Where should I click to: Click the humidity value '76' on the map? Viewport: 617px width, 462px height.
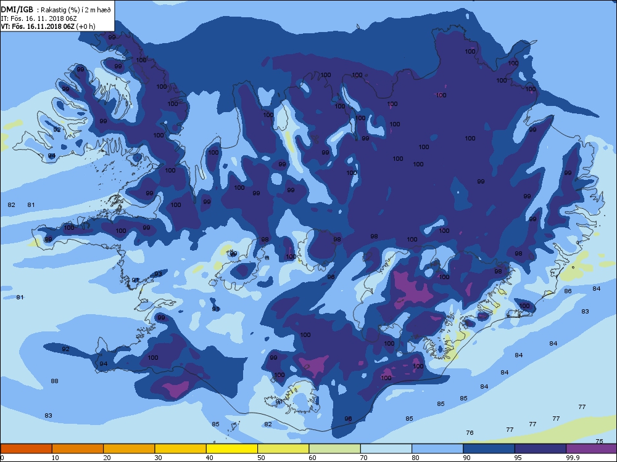470,432
